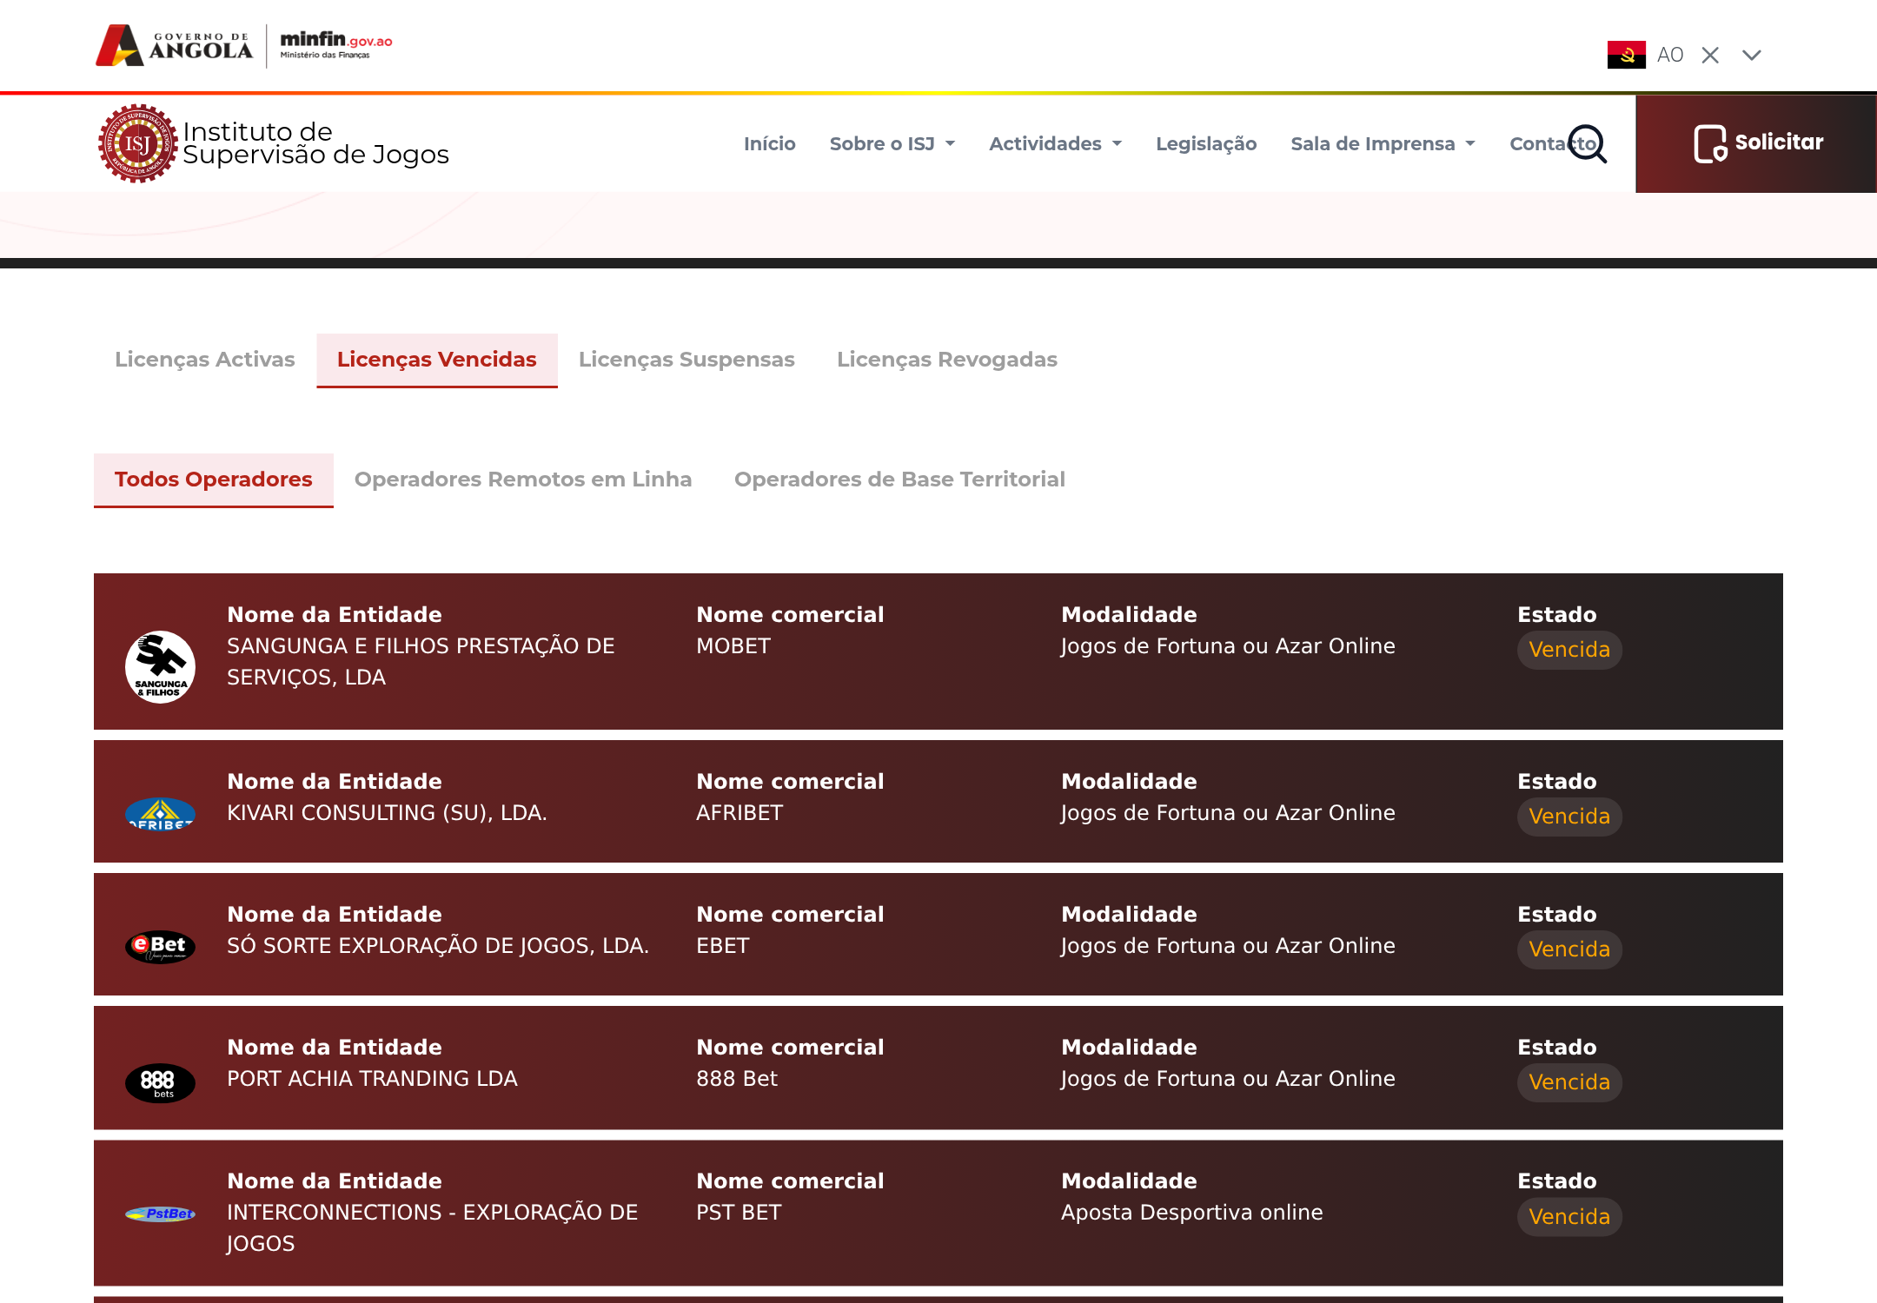Image resolution: width=1877 pixels, height=1303 pixels.
Task: Click the Vencida badge for MOBET
Action: (1569, 650)
